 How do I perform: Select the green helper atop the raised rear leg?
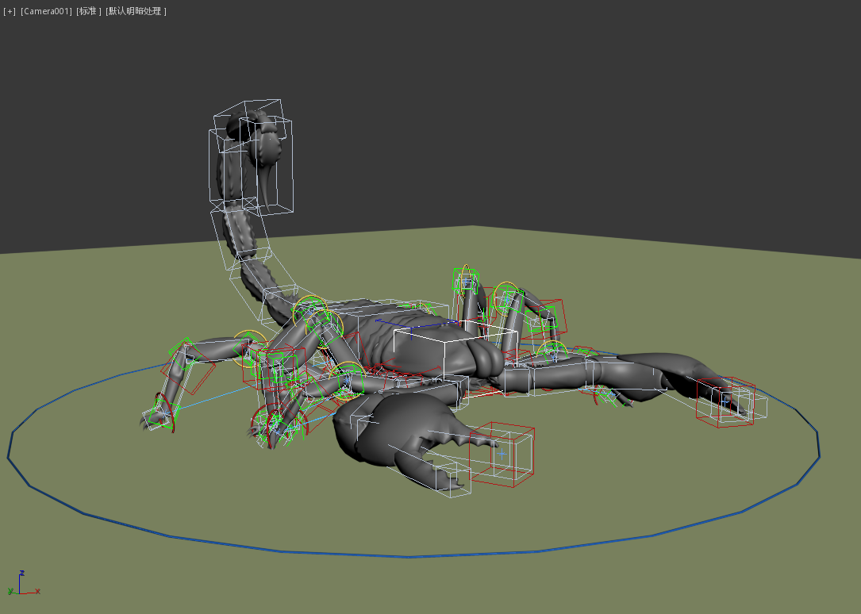tap(466, 277)
